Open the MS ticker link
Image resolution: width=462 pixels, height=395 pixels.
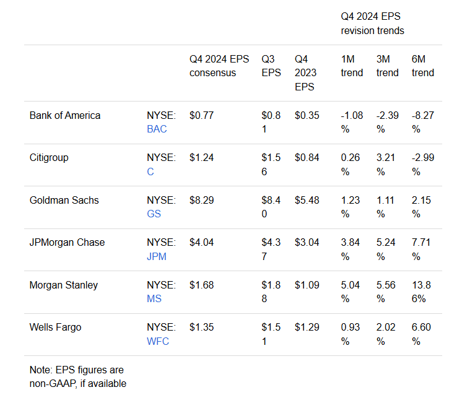tap(154, 299)
